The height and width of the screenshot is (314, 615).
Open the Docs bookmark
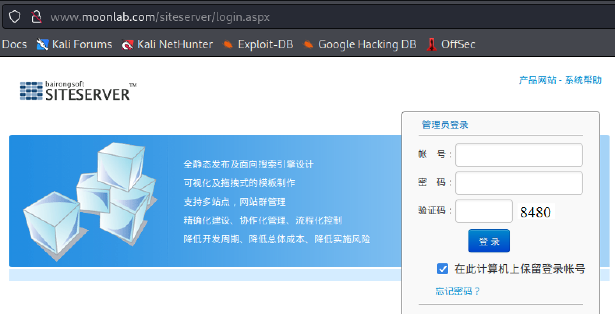(14, 44)
